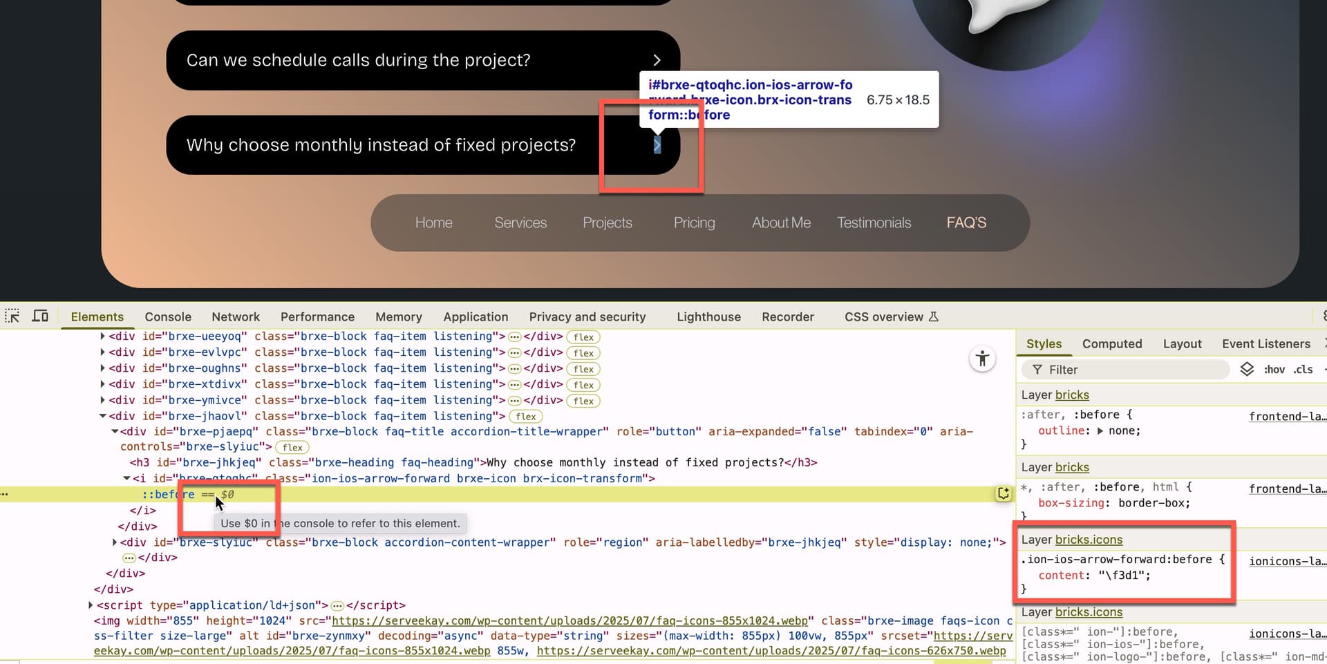Click the flex badge on brxe-evlvpc row
1327x664 pixels.
(x=583, y=353)
